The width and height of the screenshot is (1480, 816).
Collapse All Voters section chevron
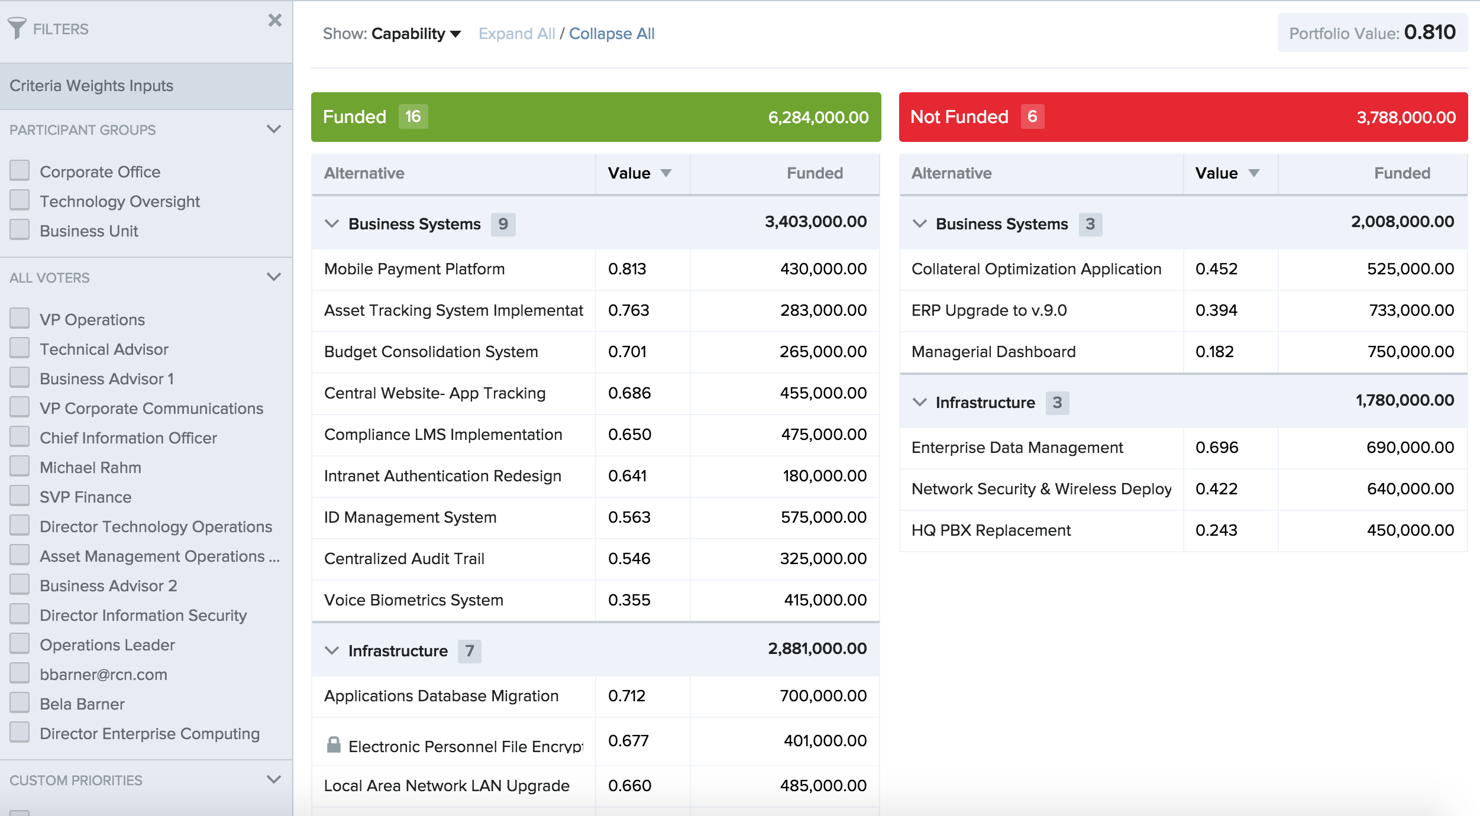[274, 277]
